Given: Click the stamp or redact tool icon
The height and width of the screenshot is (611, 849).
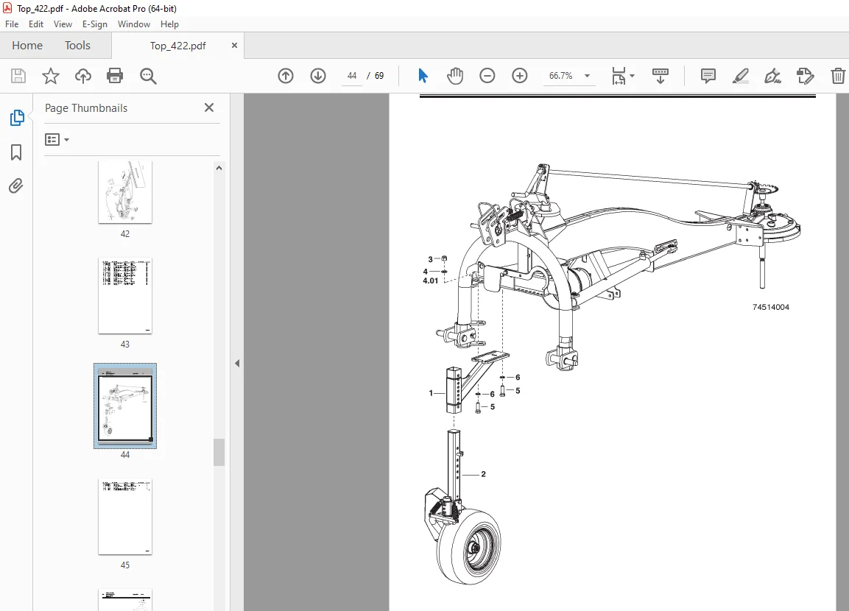Looking at the screenshot, I should pyautogui.click(x=805, y=76).
